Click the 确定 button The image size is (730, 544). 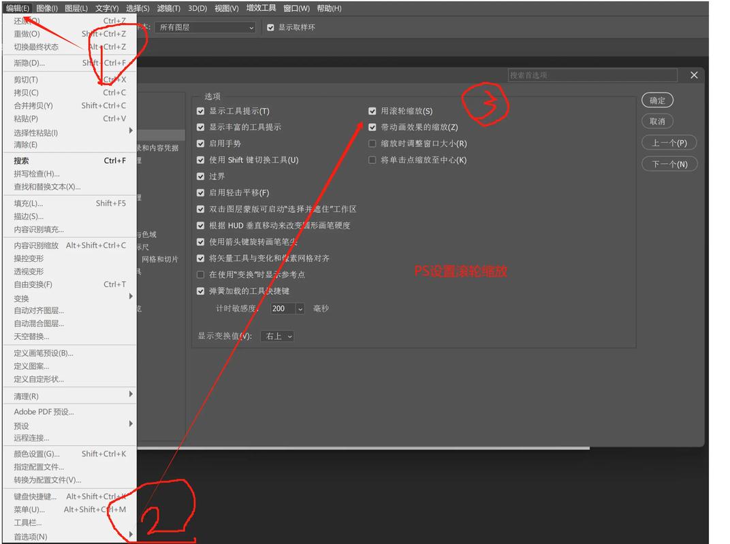(657, 100)
